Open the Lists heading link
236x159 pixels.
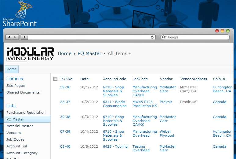pyautogui.click(x=11, y=106)
